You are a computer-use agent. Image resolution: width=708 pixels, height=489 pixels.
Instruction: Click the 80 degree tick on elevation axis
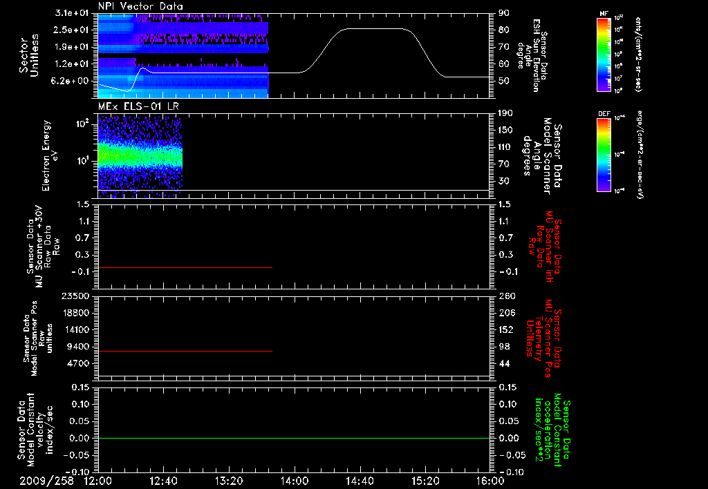tap(504, 30)
